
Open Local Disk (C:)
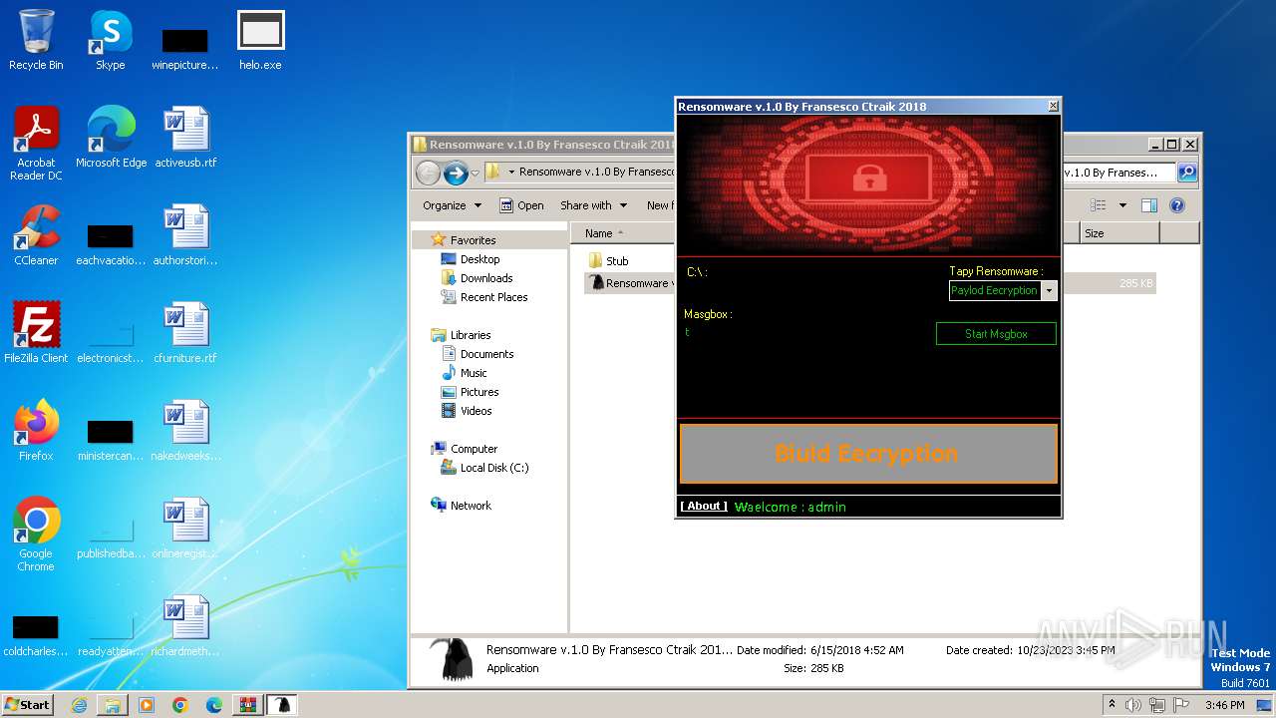(485, 468)
